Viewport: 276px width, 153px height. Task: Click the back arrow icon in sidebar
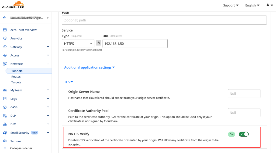(x=5, y=18)
